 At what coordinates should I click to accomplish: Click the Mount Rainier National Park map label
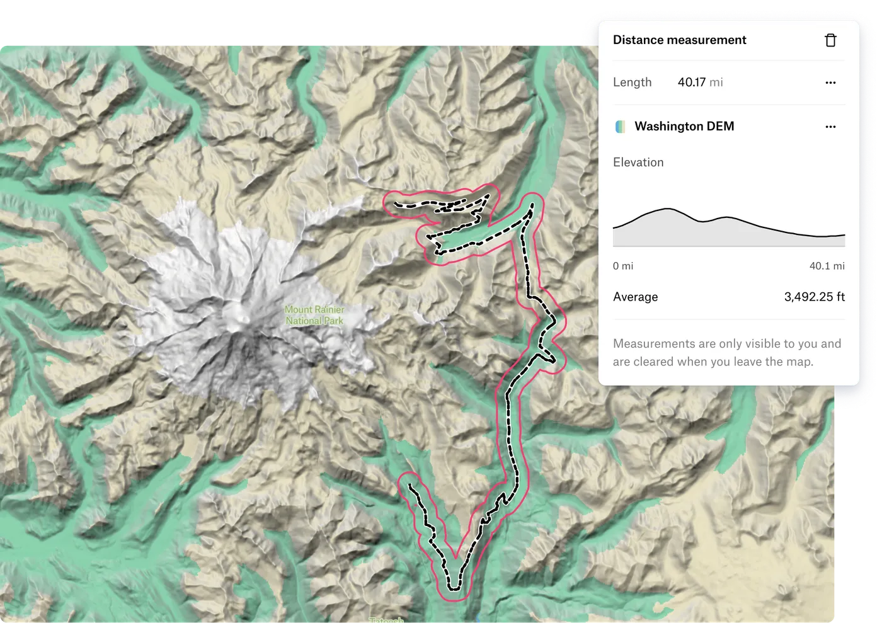pyautogui.click(x=314, y=315)
